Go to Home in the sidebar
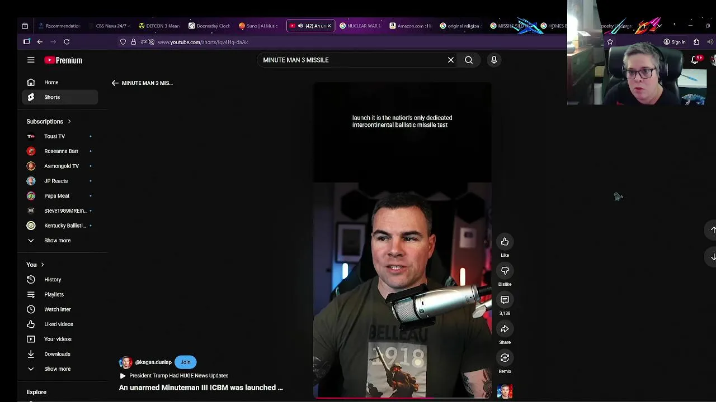 pos(60,82)
